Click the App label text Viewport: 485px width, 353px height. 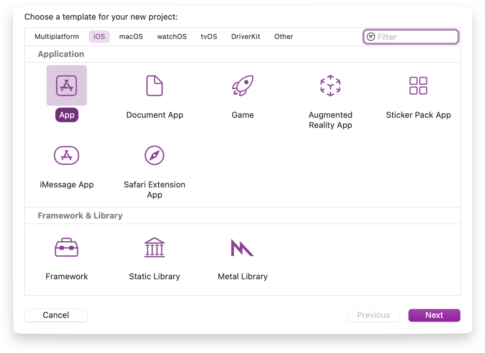click(x=67, y=115)
